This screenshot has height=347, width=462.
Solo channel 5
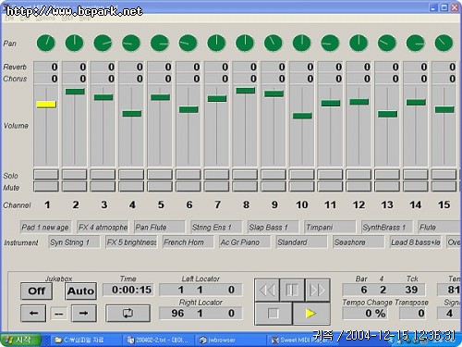pos(160,175)
